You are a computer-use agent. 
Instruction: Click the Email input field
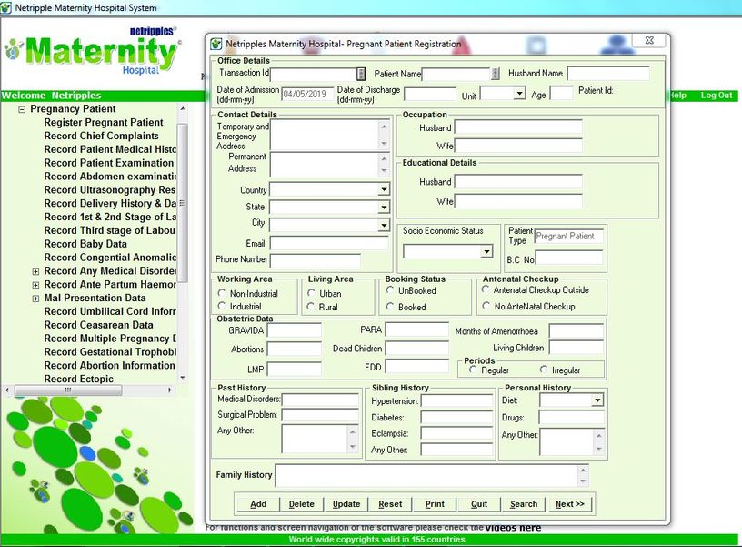pyautogui.click(x=329, y=243)
